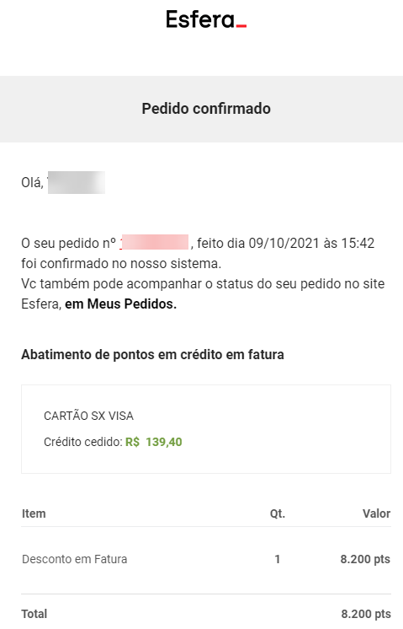Click the Valor column header

click(x=376, y=513)
